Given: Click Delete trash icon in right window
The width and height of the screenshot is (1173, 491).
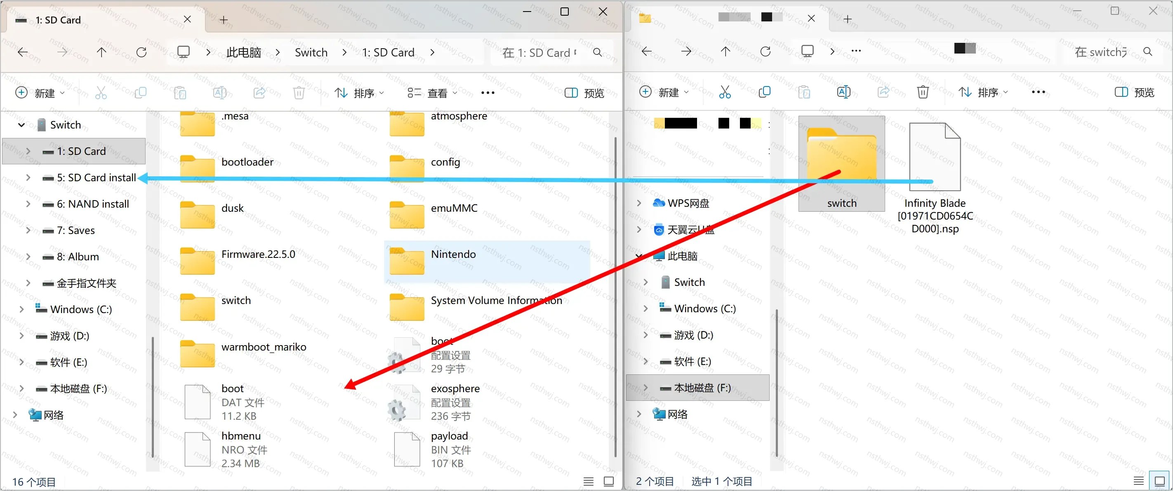Looking at the screenshot, I should (923, 92).
